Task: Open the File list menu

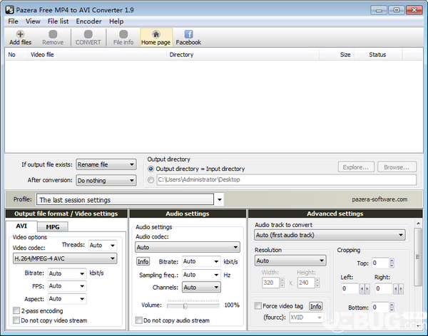Action: (x=58, y=21)
